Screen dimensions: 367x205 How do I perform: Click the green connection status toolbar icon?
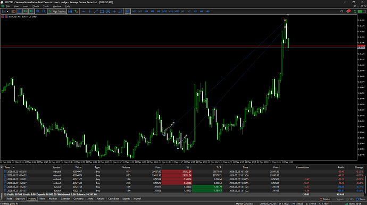pos(361,11)
